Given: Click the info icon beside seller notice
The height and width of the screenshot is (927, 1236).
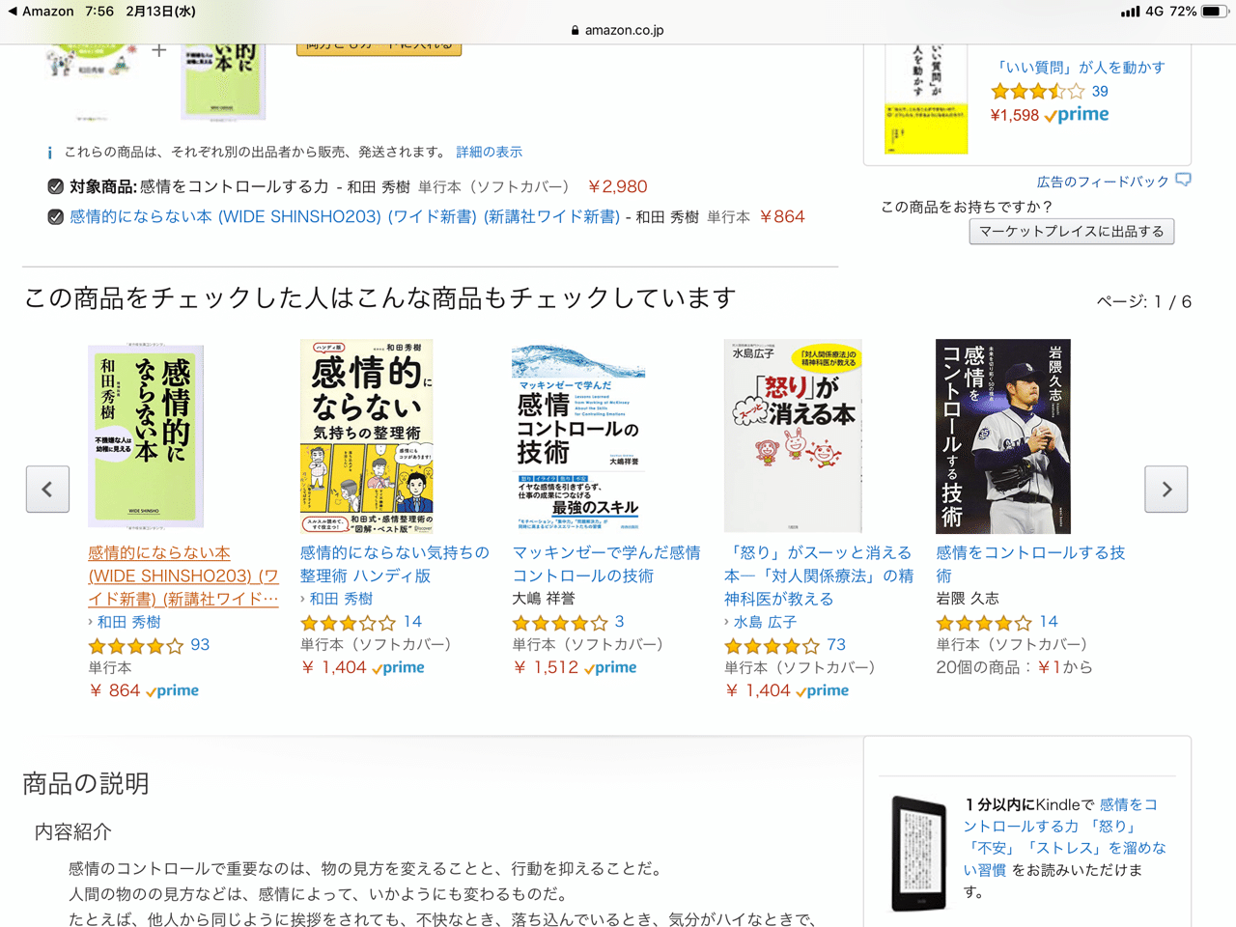Looking at the screenshot, I should click(x=49, y=153).
